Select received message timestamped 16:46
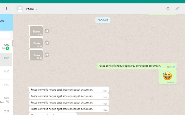The image size is (185, 115). coord(69,109)
